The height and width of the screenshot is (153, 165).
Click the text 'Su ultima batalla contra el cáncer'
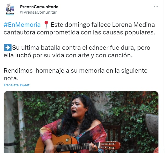pyautogui.click(x=60, y=48)
